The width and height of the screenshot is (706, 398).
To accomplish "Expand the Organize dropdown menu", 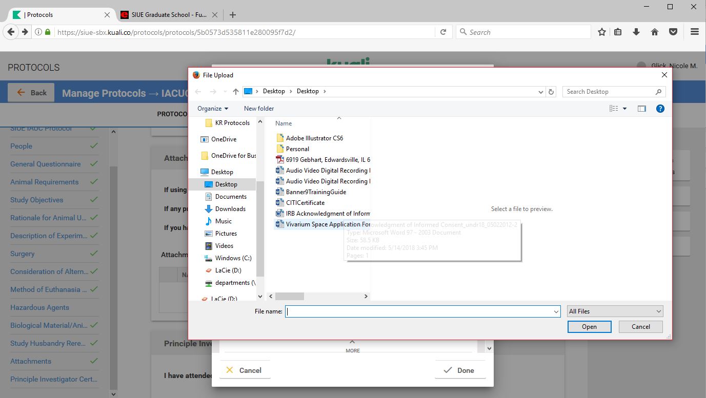I will 213,109.
